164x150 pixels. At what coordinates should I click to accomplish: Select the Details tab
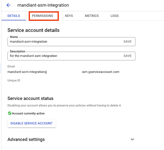(14, 16)
